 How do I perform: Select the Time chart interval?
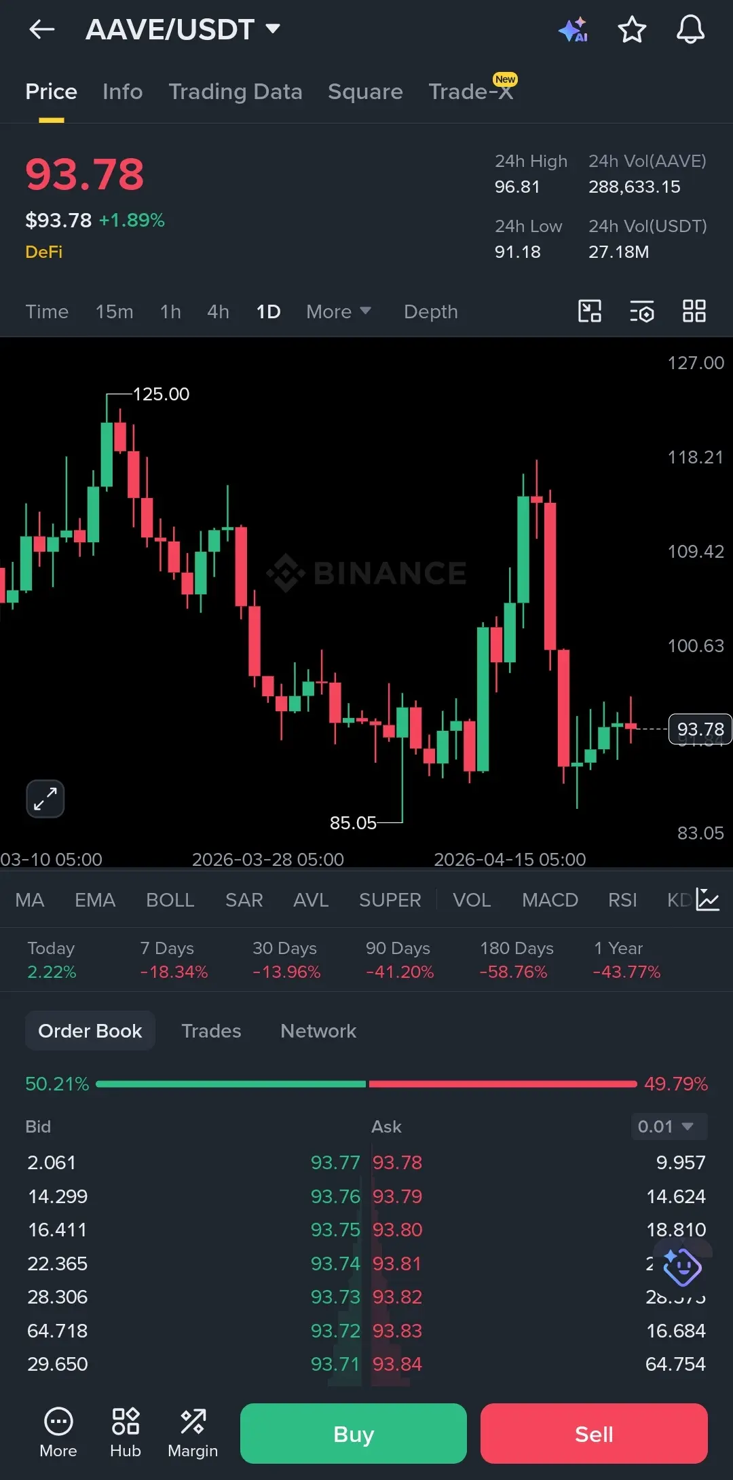(47, 311)
